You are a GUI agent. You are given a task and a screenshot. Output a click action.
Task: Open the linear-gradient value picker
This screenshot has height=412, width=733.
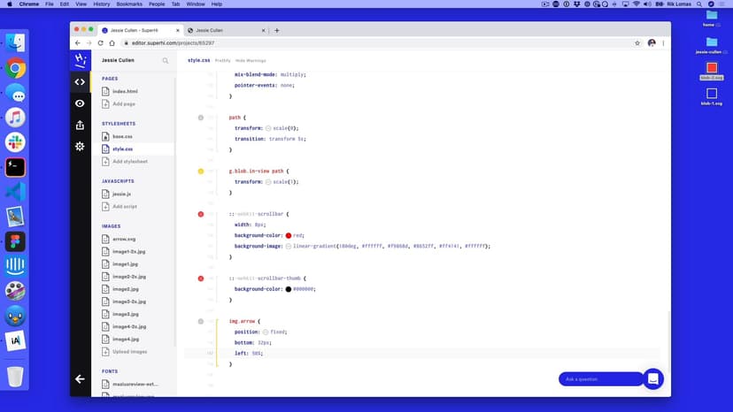289,246
